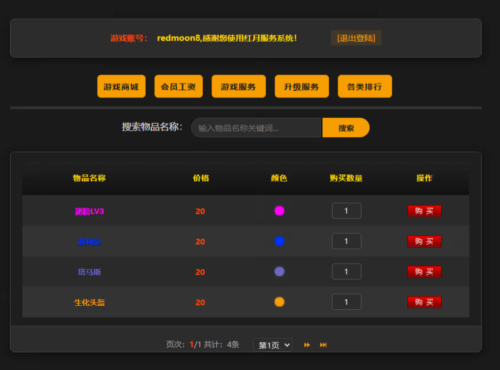Click the magenta color dot for 翅膀LV3
This screenshot has height=370, width=500.
(x=279, y=210)
